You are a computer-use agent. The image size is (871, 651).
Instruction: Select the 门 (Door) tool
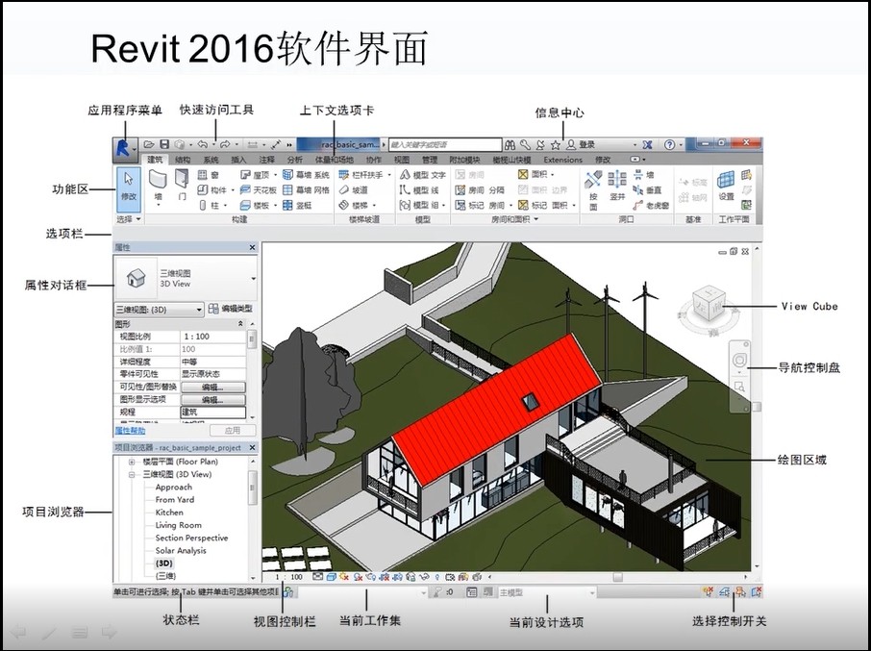click(x=182, y=185)
